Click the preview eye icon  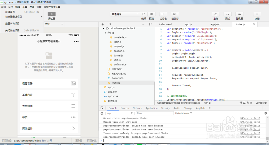click(x=151, y=14)
